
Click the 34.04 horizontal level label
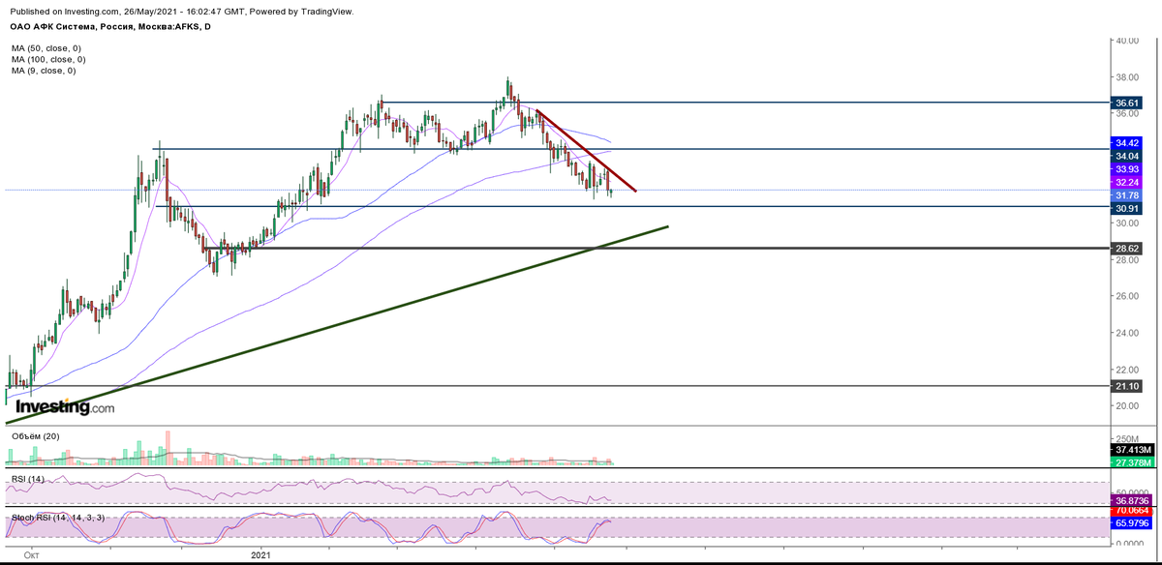tap(1127, 155)
